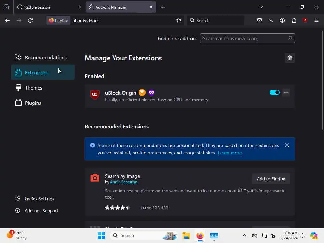Add Search by Image to Firefox
This screenshot has height=243, width=324.
[x=271, y=179]
